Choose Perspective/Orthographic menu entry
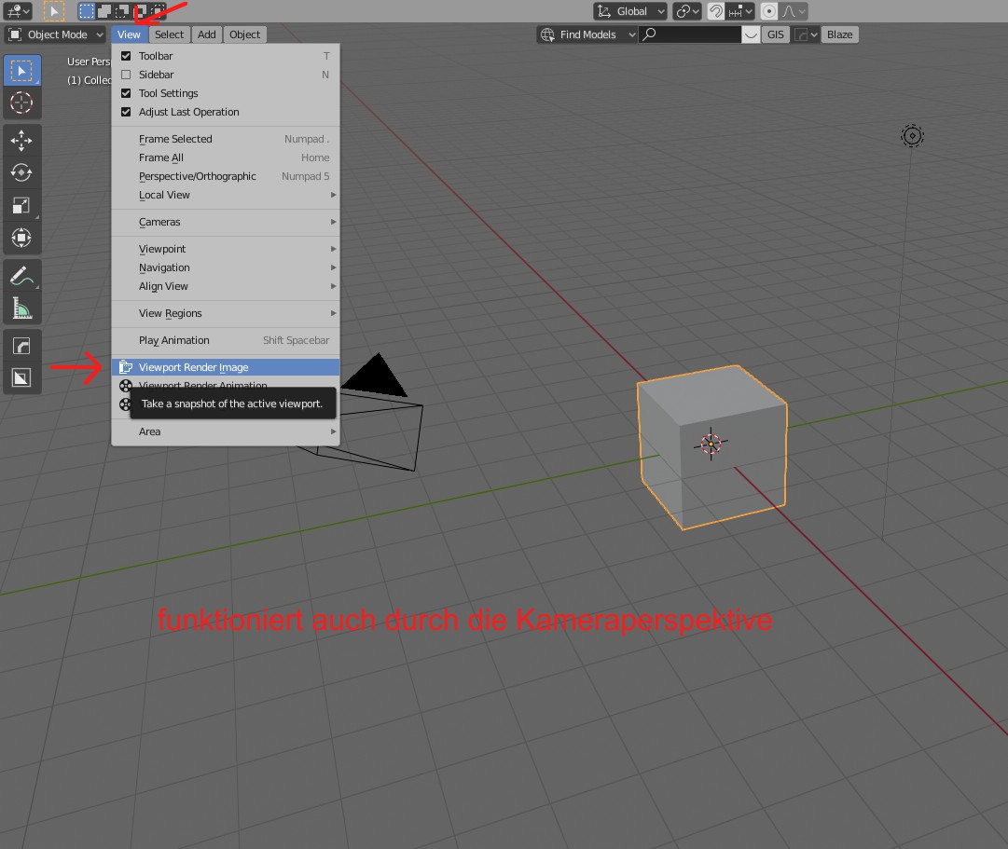1008x849 pixels. pos(226,176)
